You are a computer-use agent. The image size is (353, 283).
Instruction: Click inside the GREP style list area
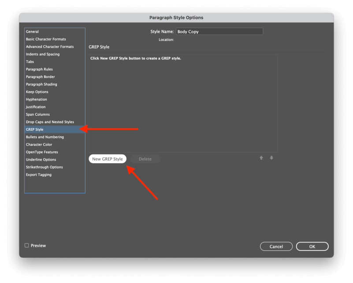[x=183, y=103]
